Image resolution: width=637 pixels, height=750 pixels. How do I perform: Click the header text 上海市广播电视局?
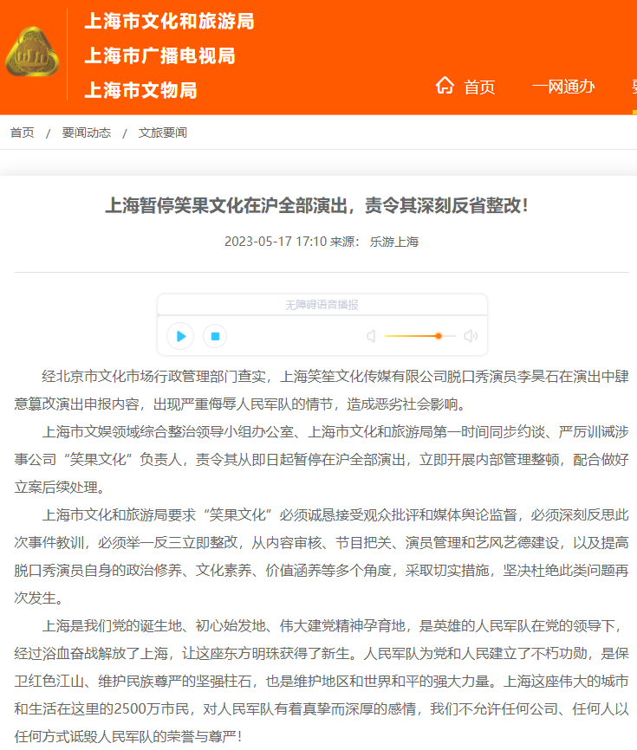[159, 56]
